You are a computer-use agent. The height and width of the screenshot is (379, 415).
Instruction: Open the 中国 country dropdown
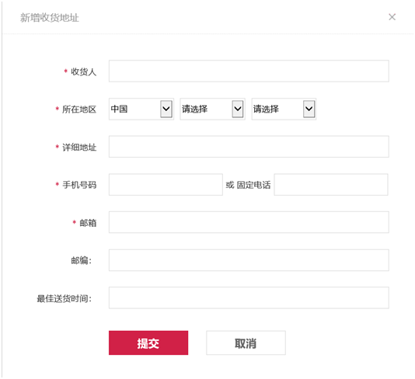(x=141, y=109)
